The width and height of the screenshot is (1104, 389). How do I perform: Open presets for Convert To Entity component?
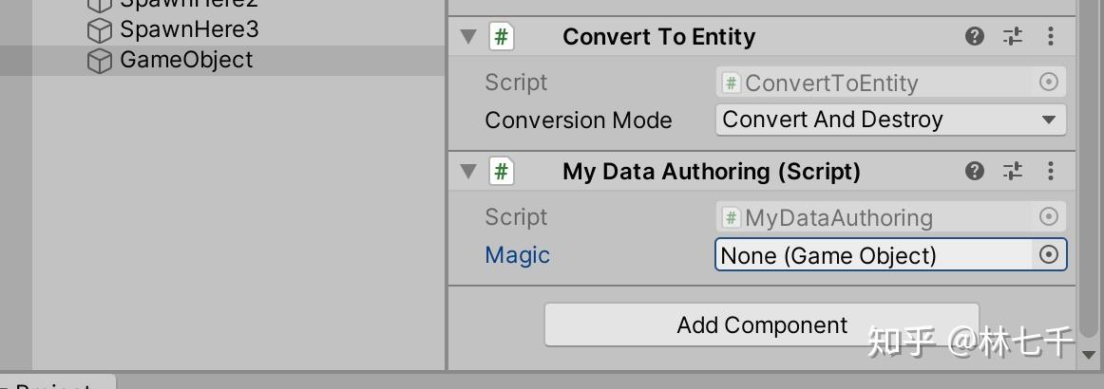(x=1013, y=37)
